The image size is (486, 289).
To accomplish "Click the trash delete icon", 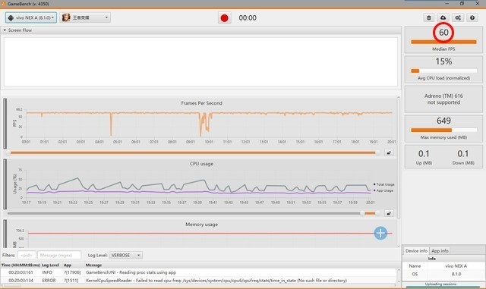I will 428,17.
